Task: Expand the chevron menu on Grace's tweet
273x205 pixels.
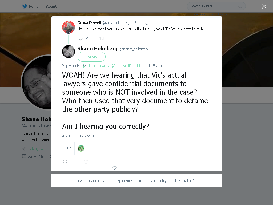Action: pos(147,24)
